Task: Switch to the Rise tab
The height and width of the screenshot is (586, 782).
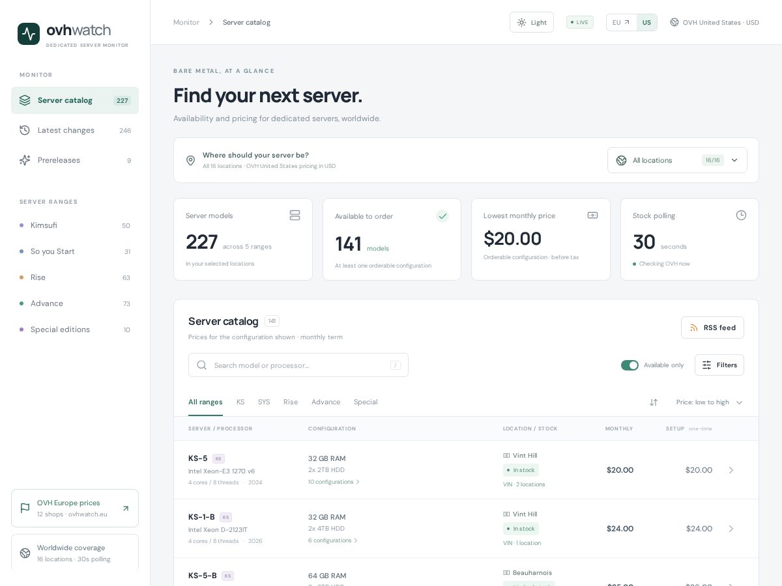Action: coord(291,402)
